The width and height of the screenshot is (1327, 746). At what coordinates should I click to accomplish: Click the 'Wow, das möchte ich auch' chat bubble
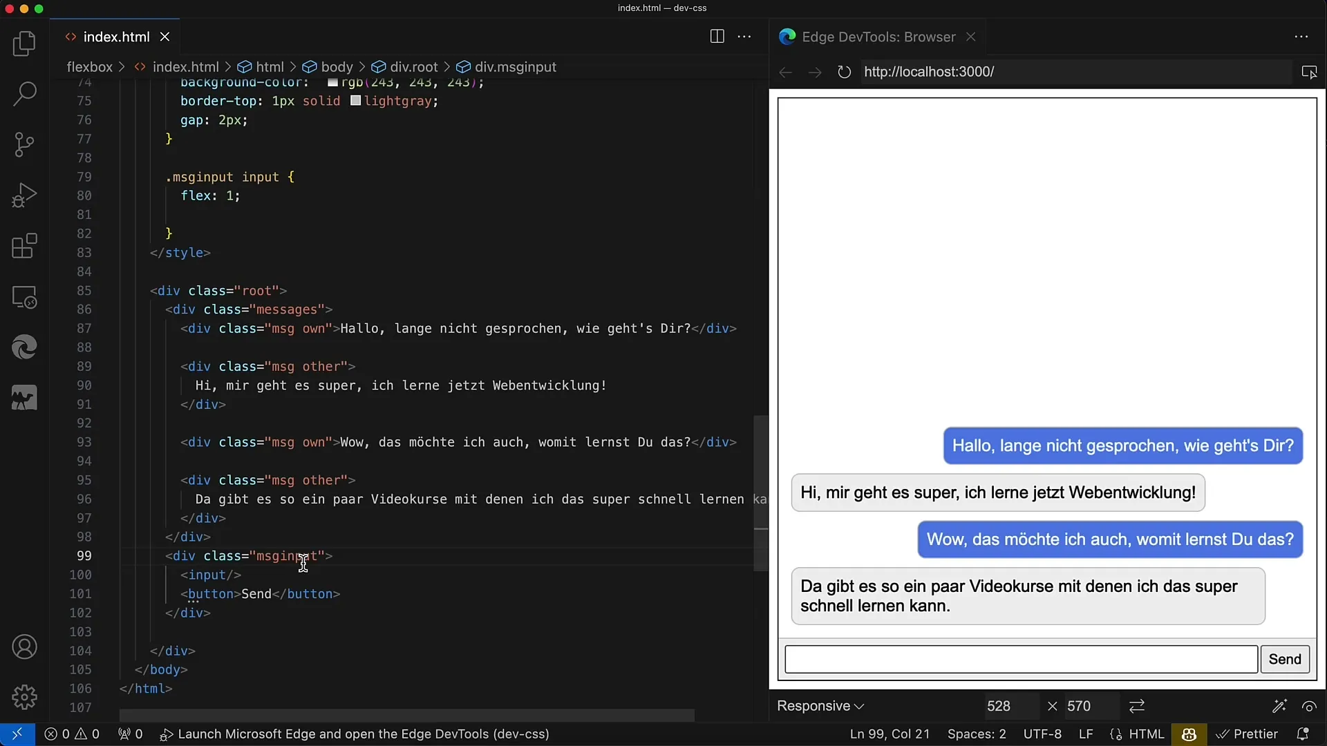pyautogui.click(x=1110, y=539)
